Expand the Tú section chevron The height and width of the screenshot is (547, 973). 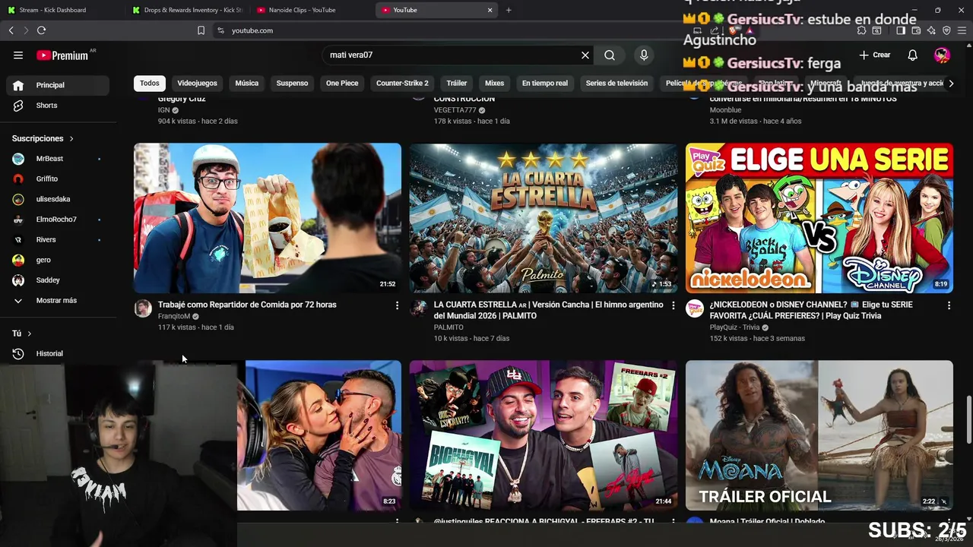[30, 334]
